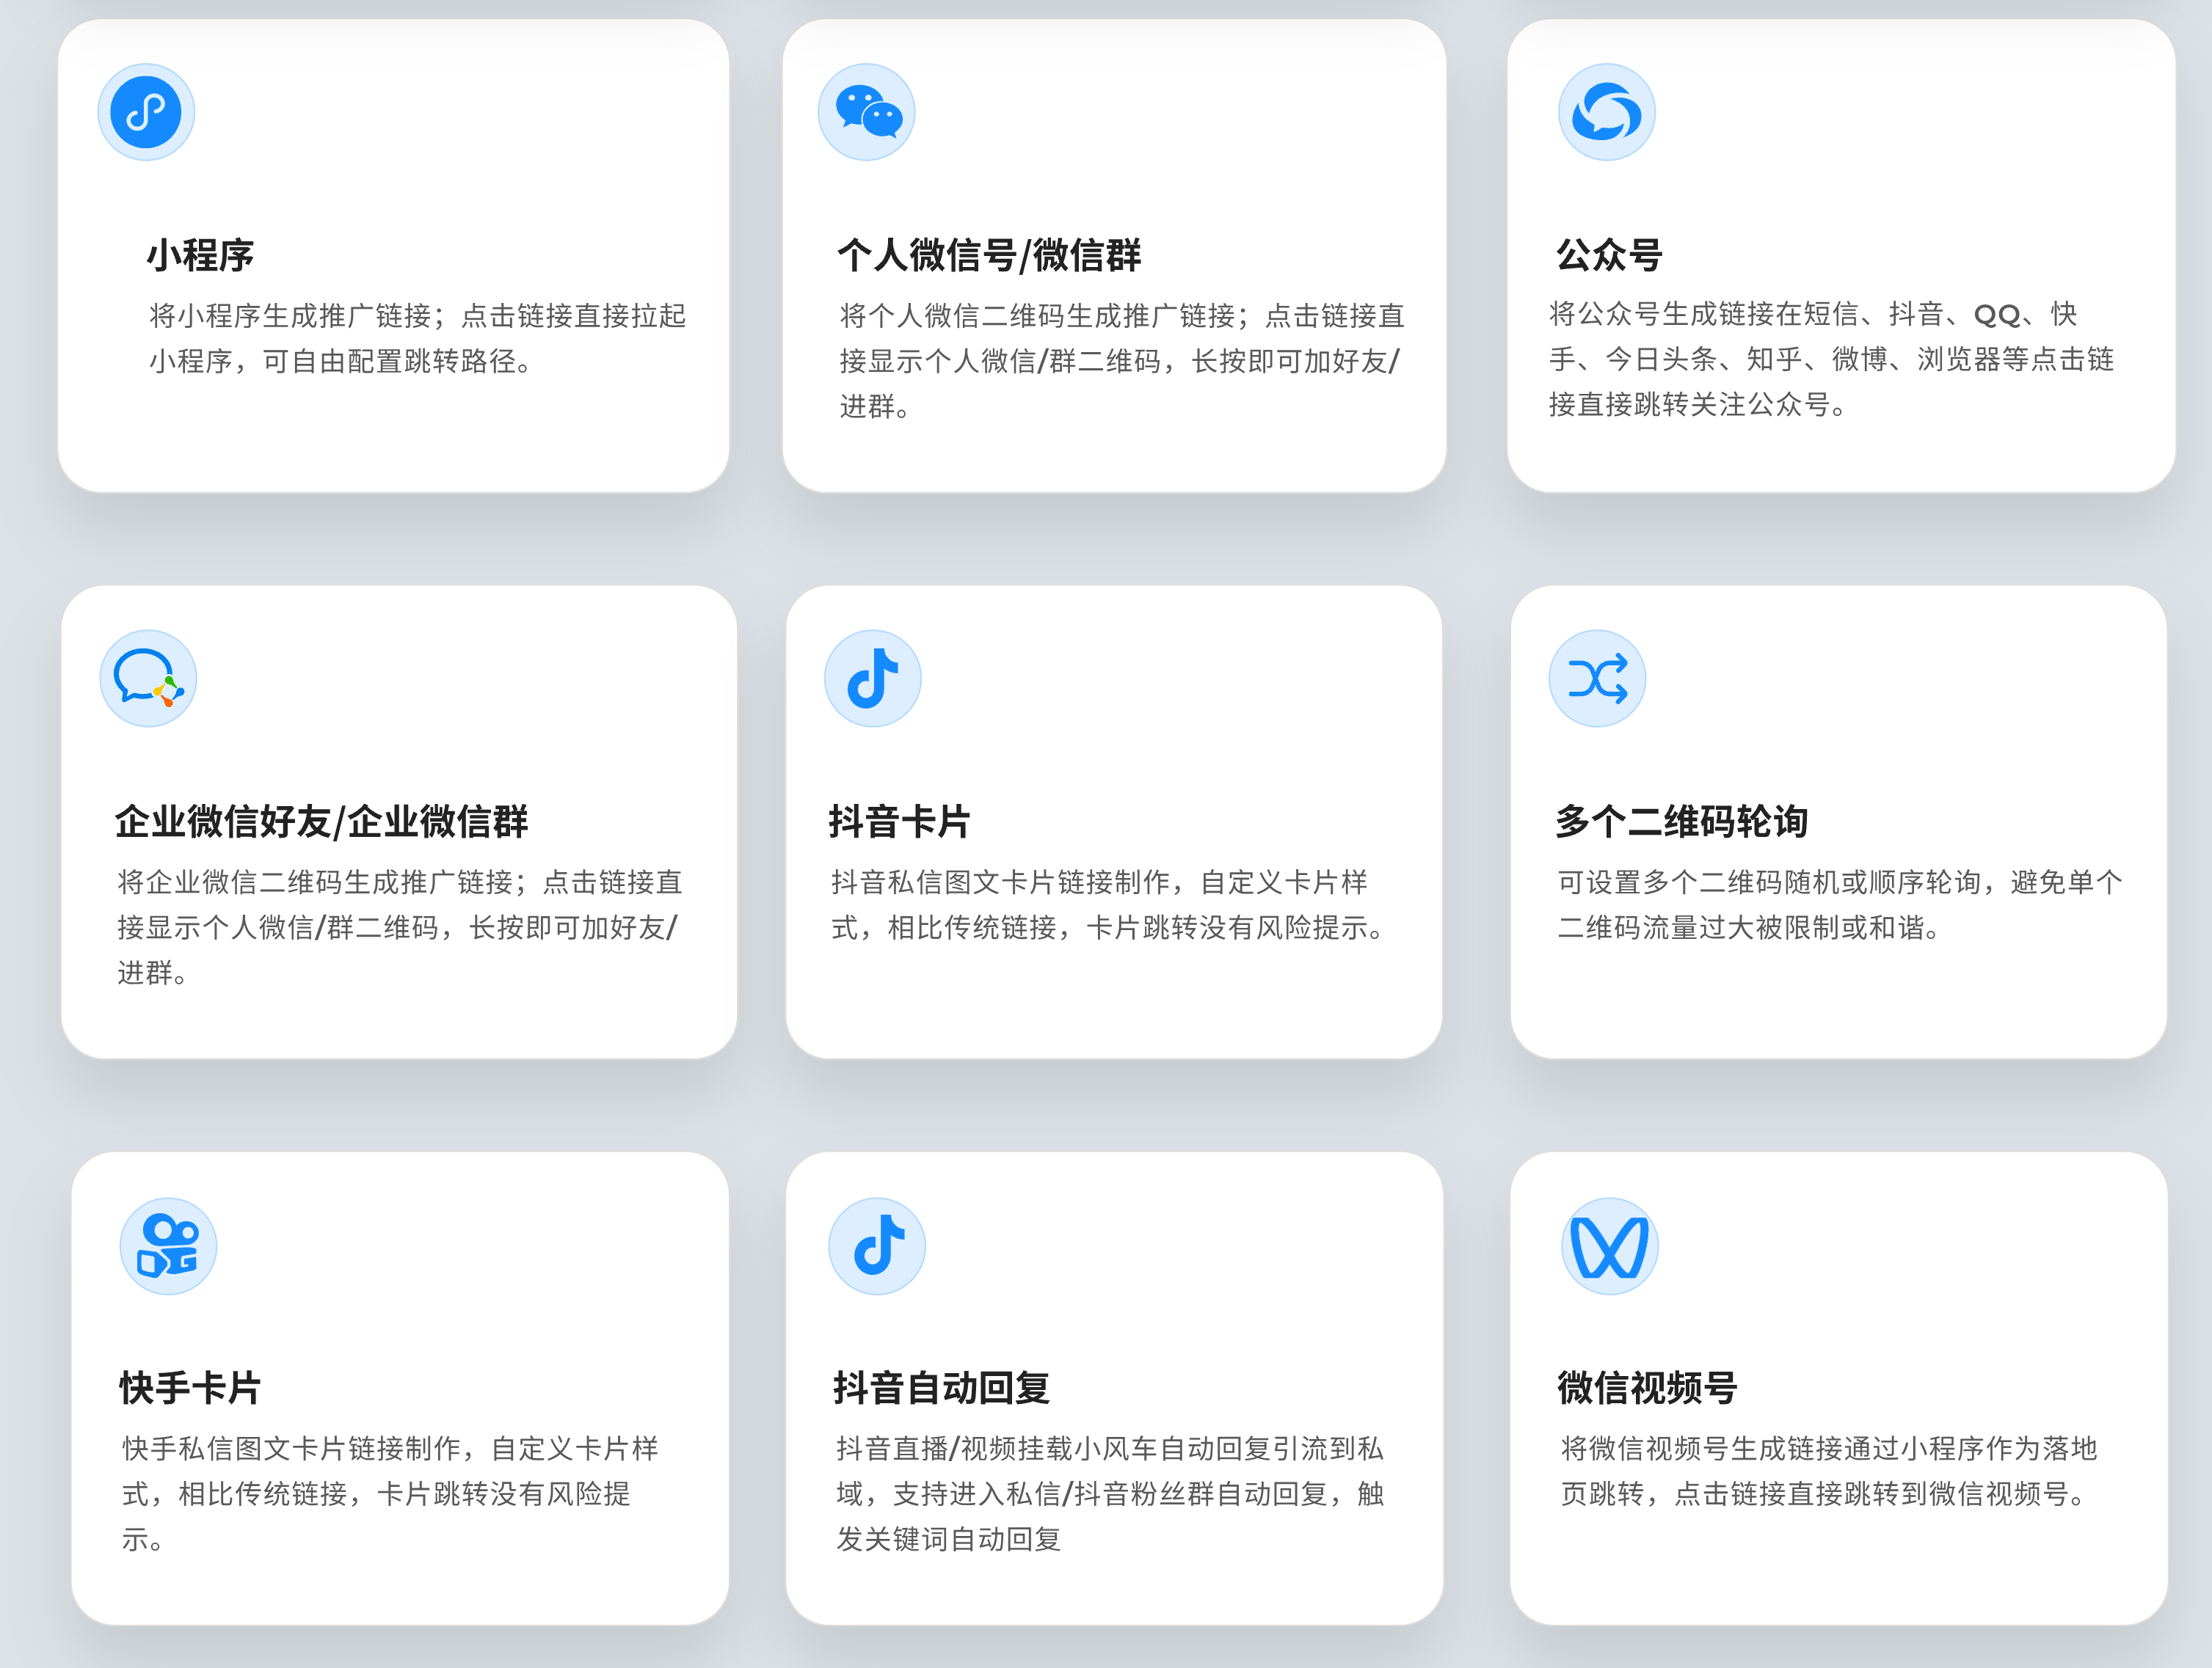
Task: Click the shuffle arrows QR rotation icon
Action: point(1598,678)
